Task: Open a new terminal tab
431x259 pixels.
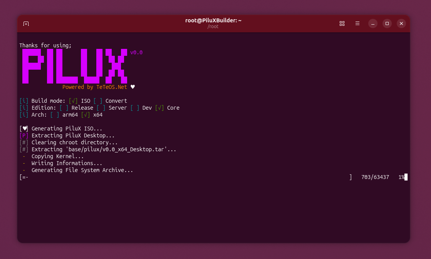Action: [x=26, y=24]
